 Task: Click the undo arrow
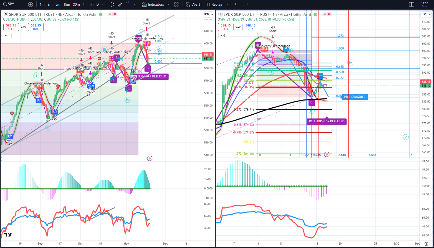click(237, 5)
